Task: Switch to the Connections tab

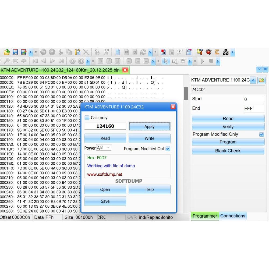Action: tap(233, 216)
